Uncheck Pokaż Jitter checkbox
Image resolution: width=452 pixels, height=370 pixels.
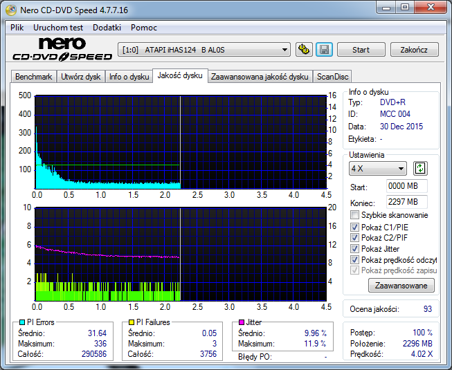[354, 248]
